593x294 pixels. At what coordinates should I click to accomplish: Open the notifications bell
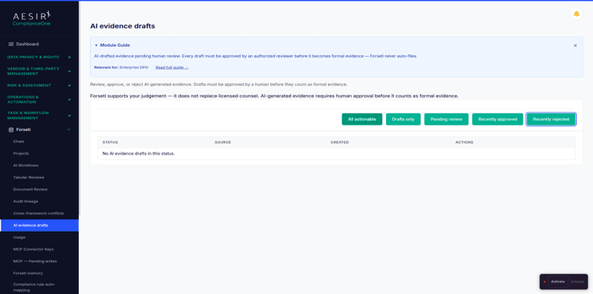[x=576, y=14]
